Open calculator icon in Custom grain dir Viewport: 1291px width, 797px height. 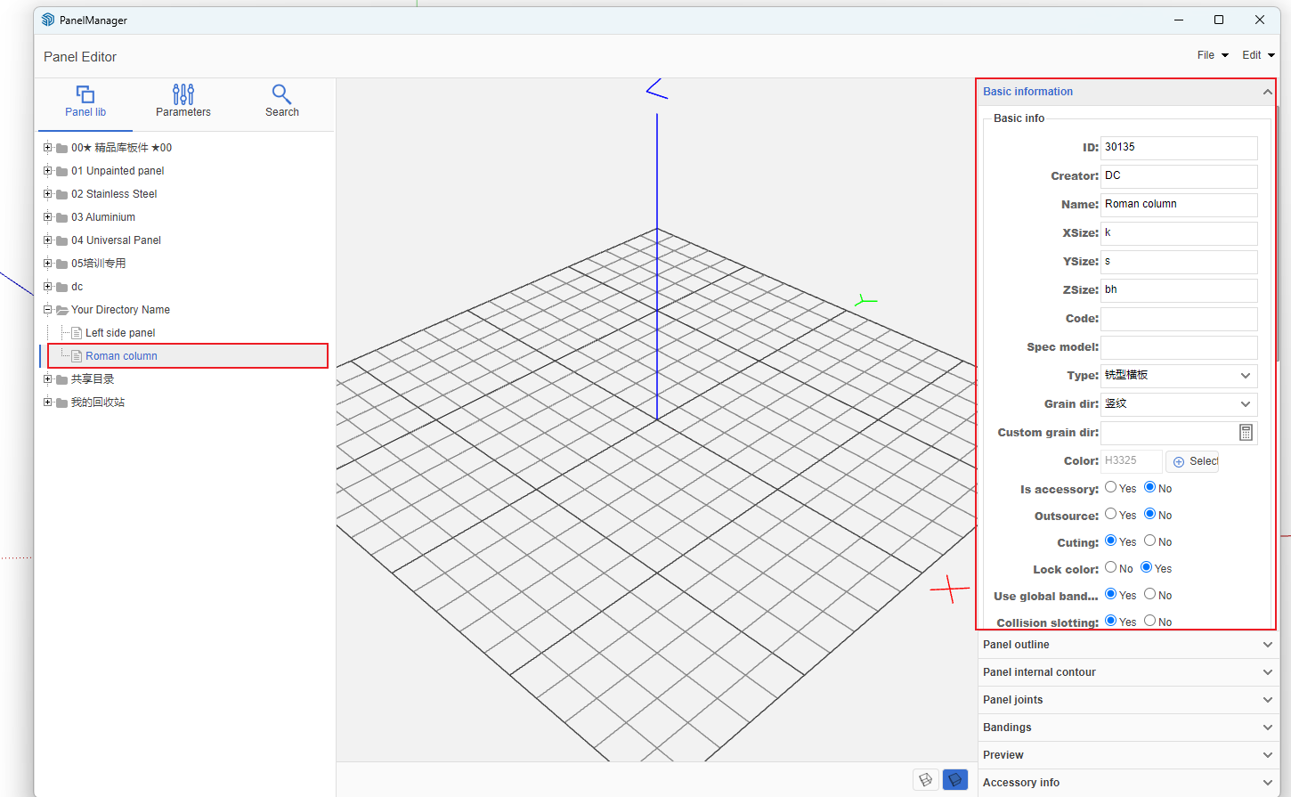pyautogui.click(x=1246, y=433)
